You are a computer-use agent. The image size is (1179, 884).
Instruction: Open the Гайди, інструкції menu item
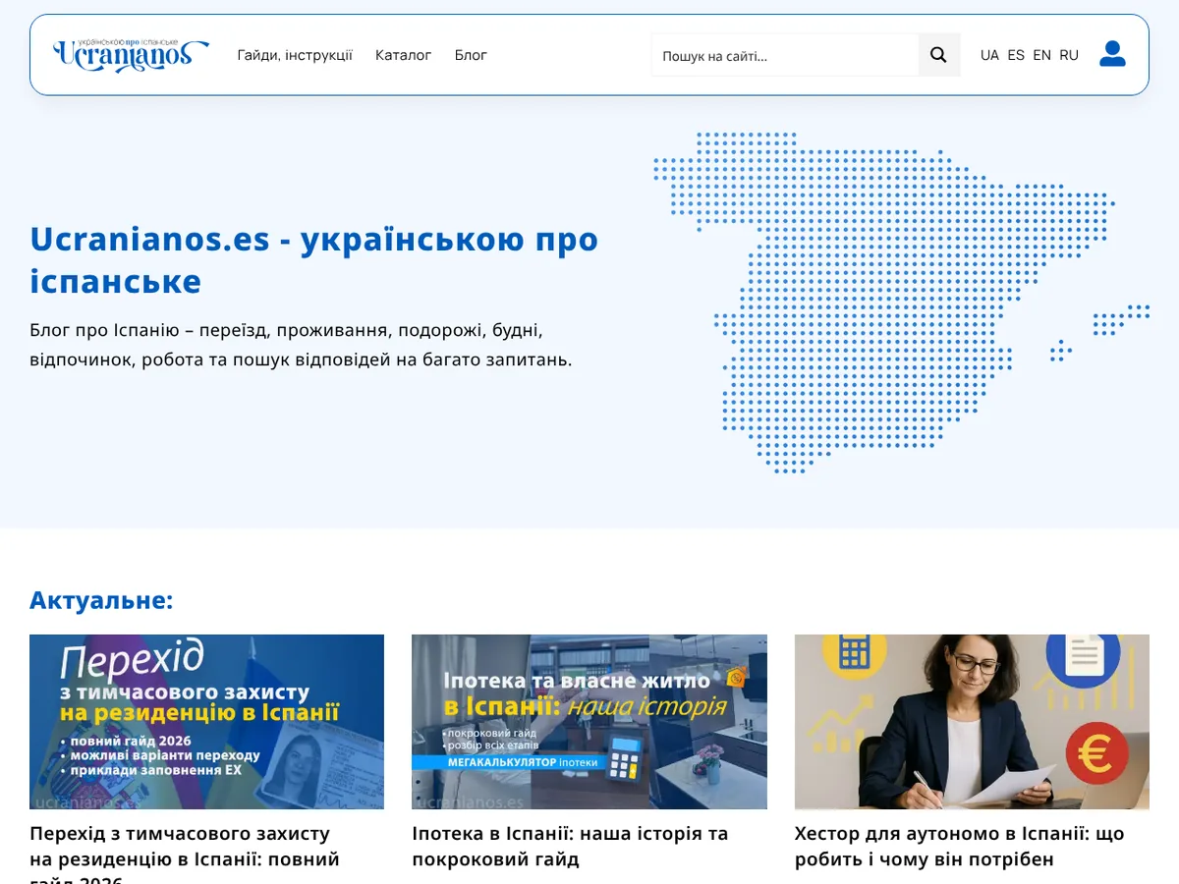[295, 55]
